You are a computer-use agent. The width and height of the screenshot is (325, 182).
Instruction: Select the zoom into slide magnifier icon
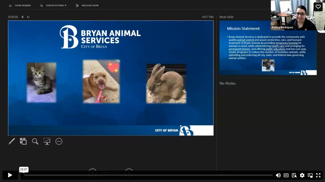point(35,141)
